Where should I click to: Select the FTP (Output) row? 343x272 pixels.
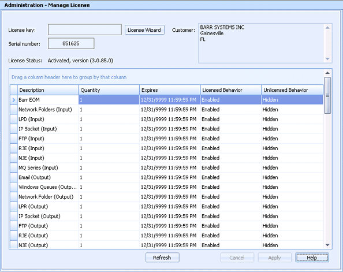click(x=166, y=226)
